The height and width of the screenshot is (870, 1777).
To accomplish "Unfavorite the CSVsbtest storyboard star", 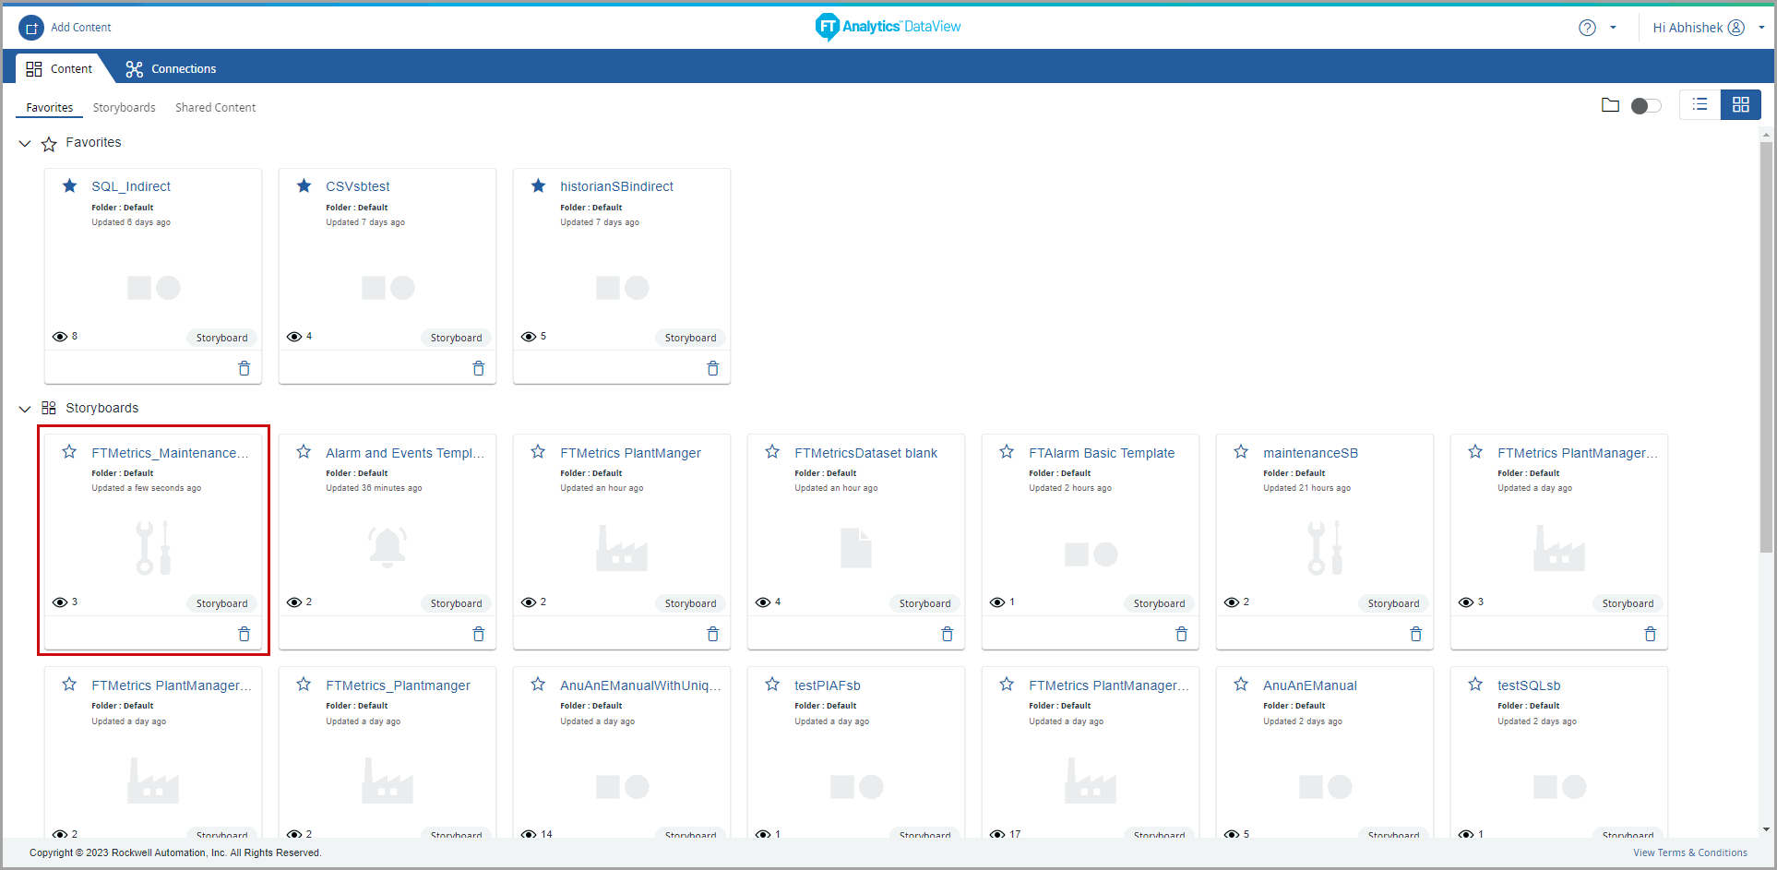I will (304, 186).
